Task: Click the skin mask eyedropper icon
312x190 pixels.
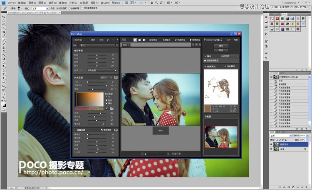Action: [x=107, y=108]
